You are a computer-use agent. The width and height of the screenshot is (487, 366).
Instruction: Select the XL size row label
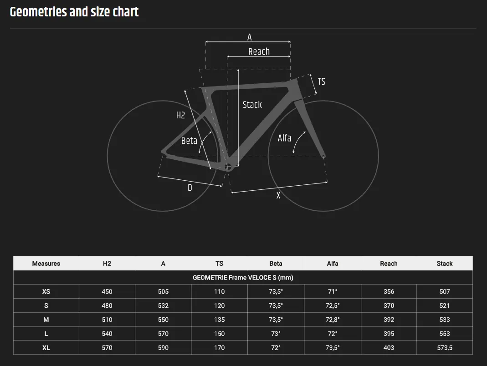click(x=46, y=348)
